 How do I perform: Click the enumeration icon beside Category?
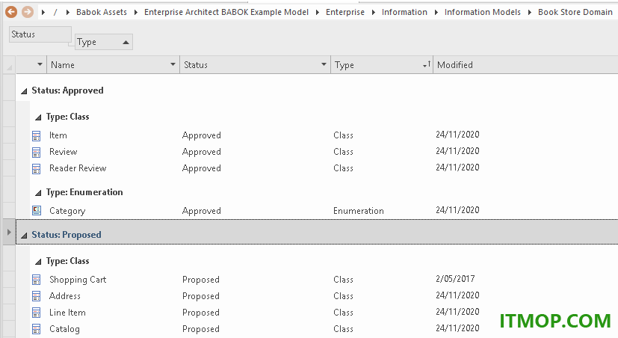coord(37,211)
